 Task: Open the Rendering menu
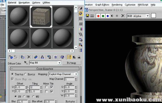(x=117, y=5)
